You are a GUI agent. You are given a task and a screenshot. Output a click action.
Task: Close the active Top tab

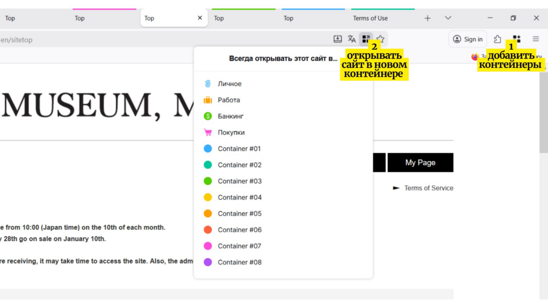point(200,18)
